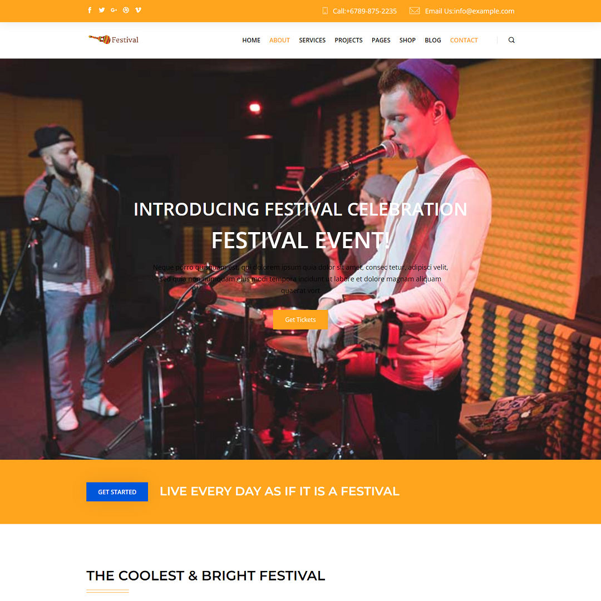Go to the Festival logo home link
601x601 pixels.
(x=114, y=40)
